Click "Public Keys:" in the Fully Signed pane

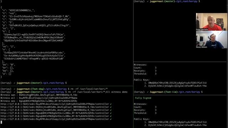(142, 119)
